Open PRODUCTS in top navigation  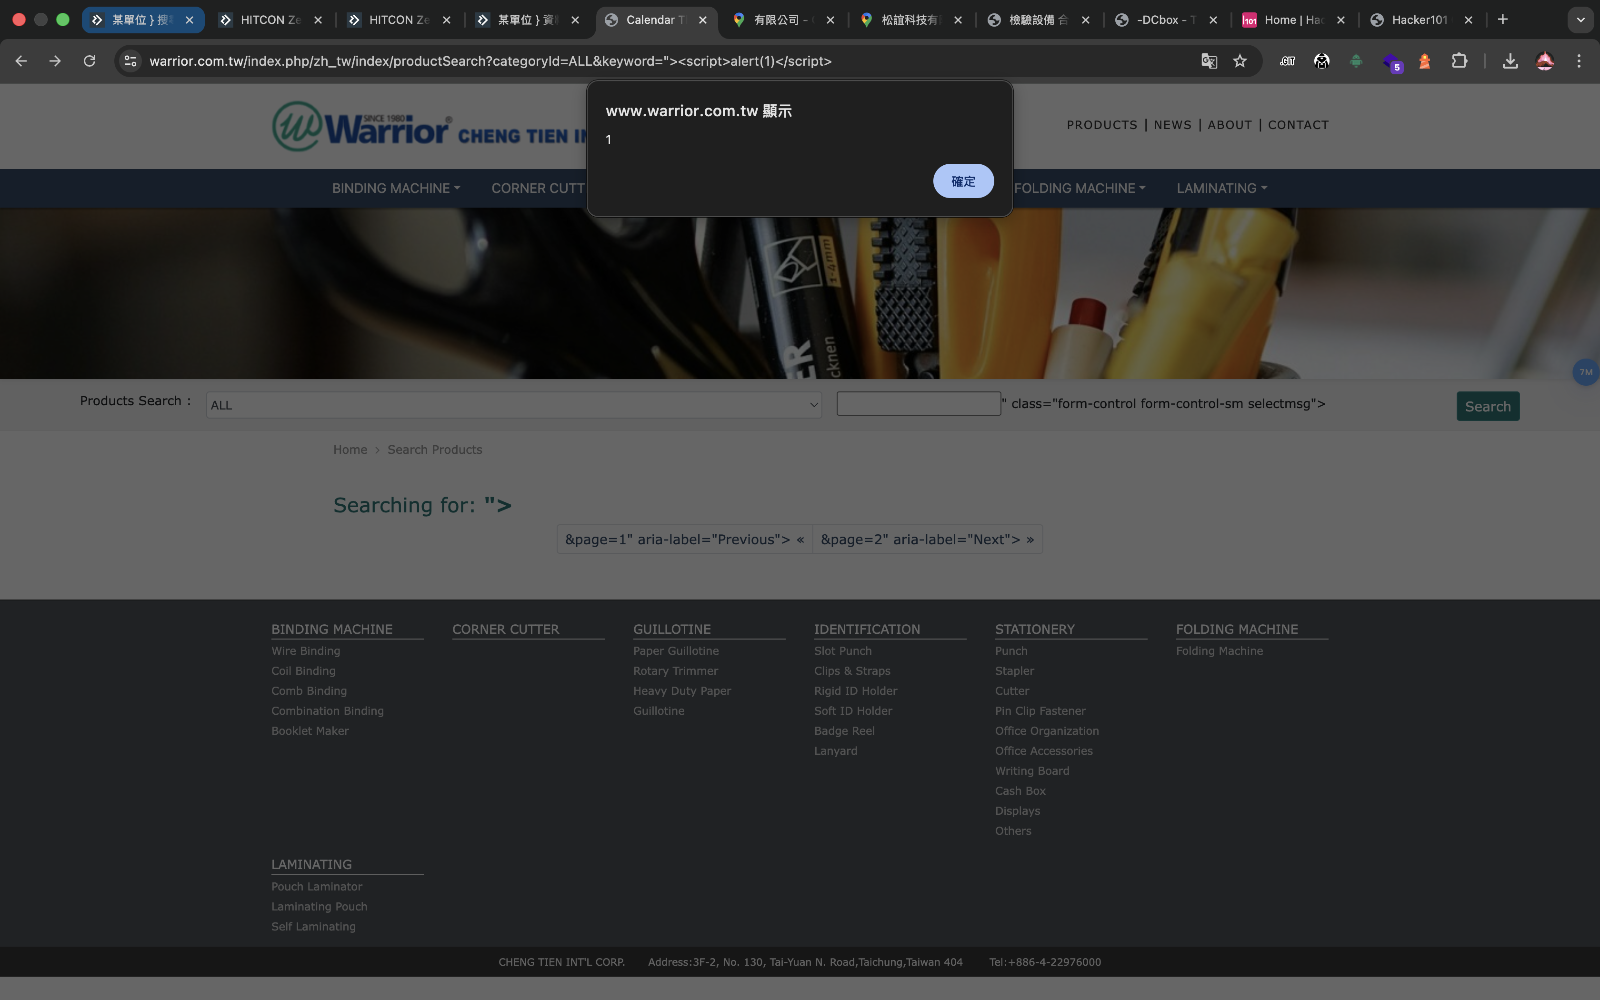pyautogui.click(x=1102, y=125)
